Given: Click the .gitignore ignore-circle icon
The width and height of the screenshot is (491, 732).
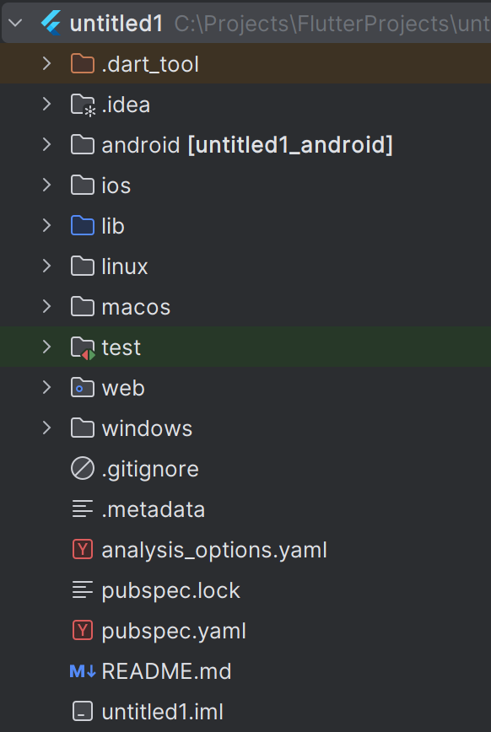Looking at the screenshot, I should pos(82,469).
